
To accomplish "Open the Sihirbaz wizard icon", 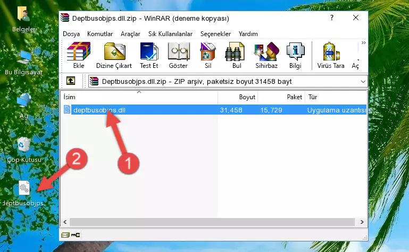I will coord(266,51).
